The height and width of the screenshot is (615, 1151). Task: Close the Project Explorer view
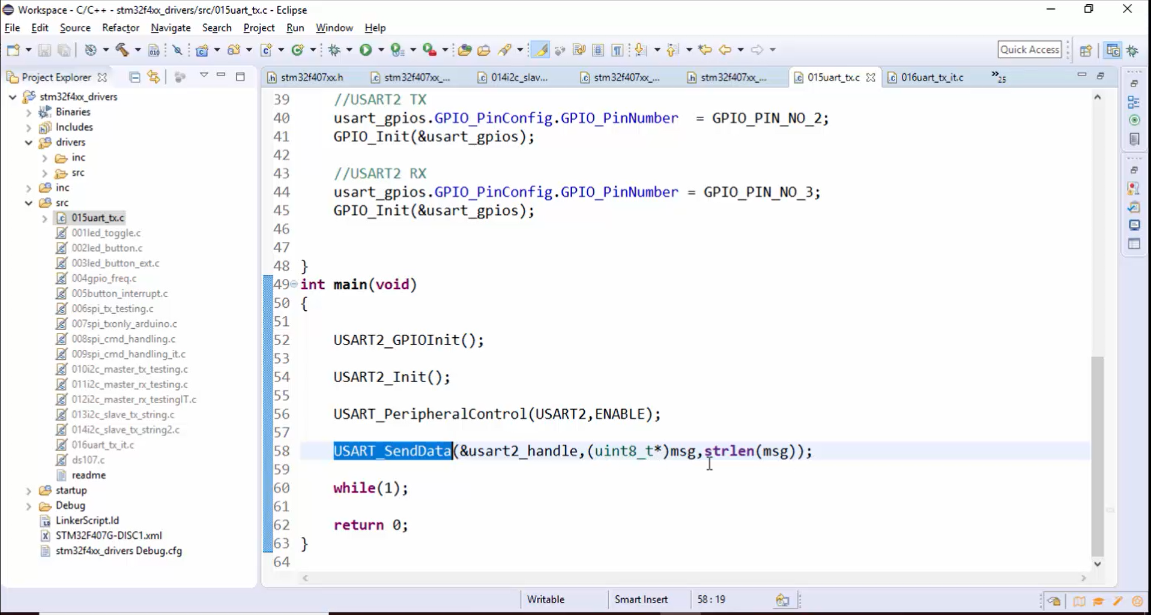click(102, 77)
